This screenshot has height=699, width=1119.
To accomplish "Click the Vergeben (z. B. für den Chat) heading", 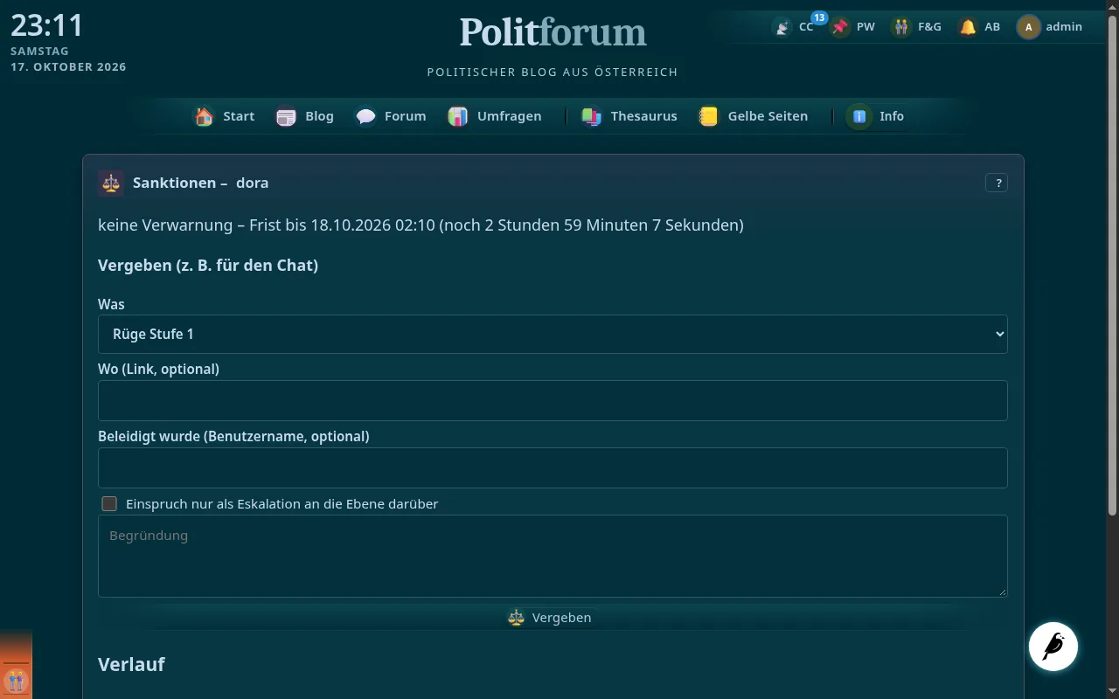I will 208,266.
